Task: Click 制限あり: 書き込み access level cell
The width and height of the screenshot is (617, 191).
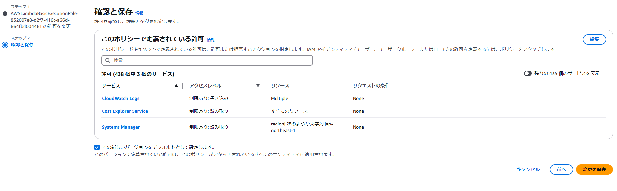Action: 209,98
